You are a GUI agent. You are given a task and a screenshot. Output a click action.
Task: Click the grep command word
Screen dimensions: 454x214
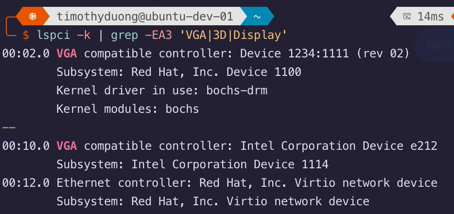pyautogui.click(x=124, y=35)
